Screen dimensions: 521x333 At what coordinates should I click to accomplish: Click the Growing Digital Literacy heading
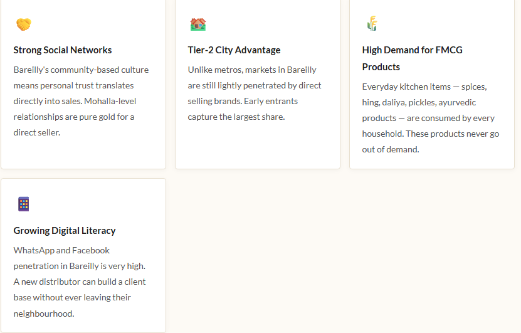click(65, 231)
